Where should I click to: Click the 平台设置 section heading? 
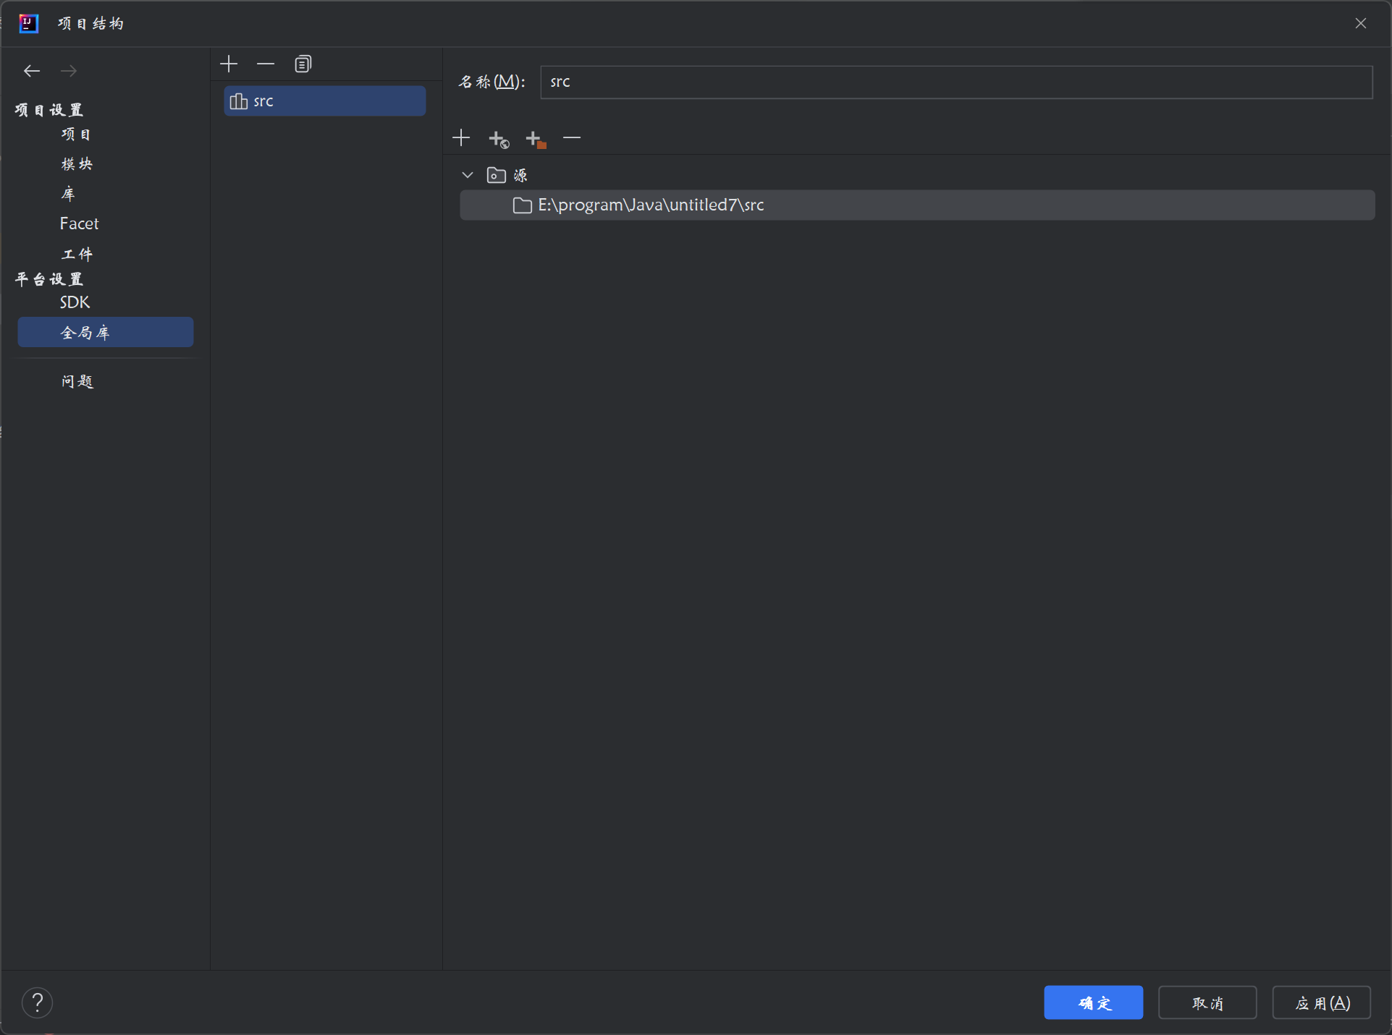point(49,279)
